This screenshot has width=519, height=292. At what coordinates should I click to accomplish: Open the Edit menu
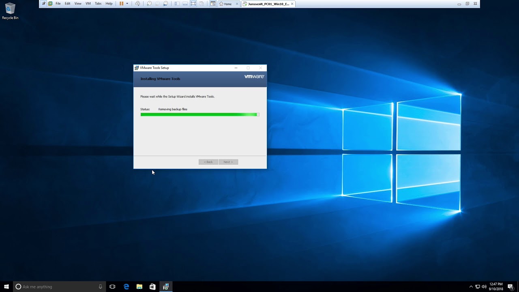(x=67, y=4)
